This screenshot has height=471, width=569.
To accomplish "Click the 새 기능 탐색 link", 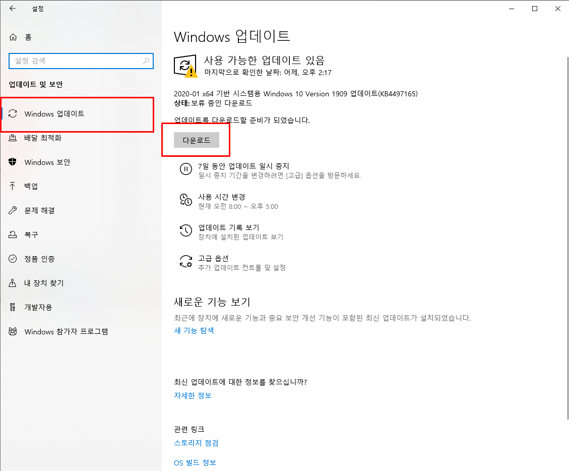I will coord(194,330).
